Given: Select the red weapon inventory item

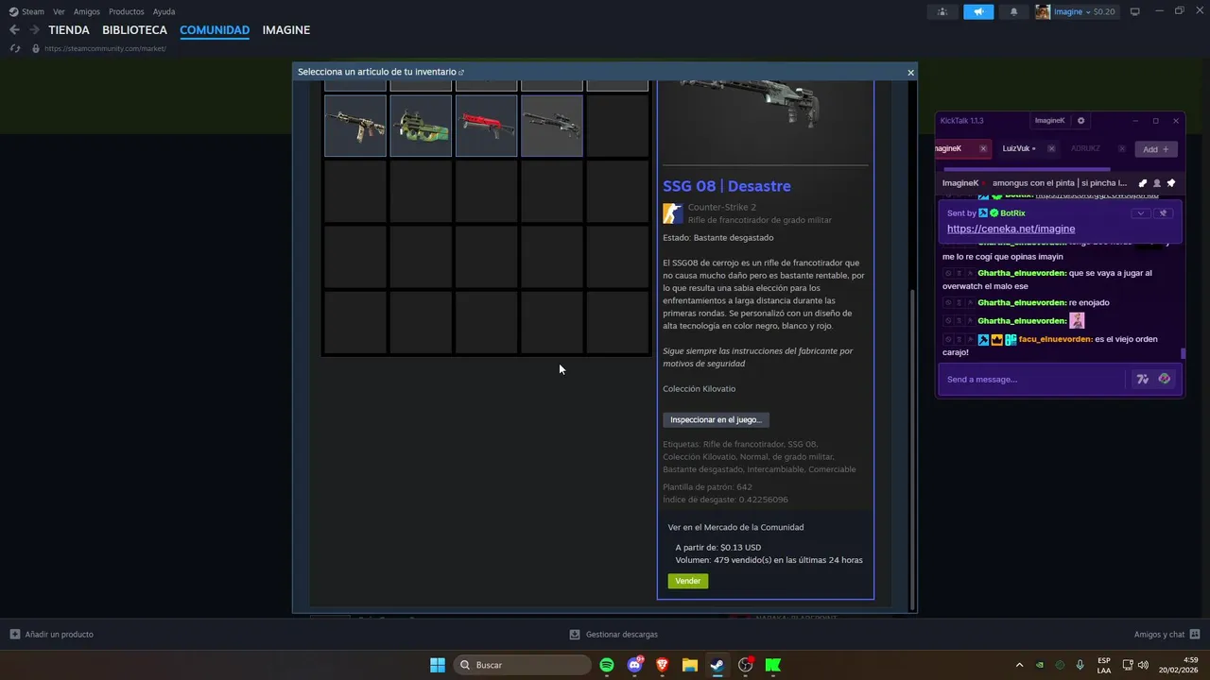Looking at the screenshot, I should click(x=486, y=126).
